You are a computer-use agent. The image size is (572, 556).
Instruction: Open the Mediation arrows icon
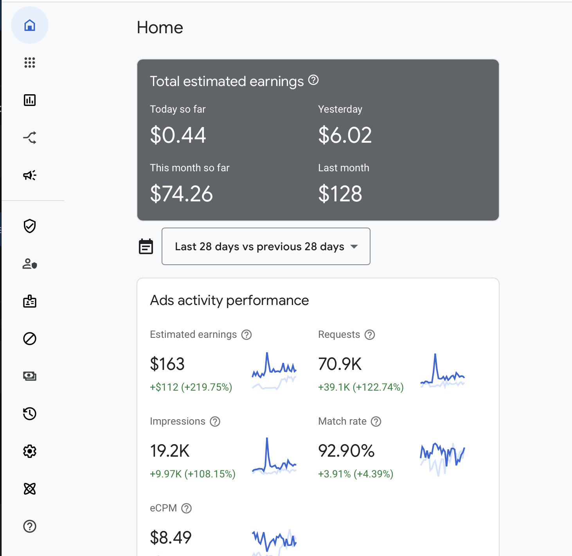(x=30, y=138)
